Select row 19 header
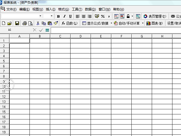Screen dimensions: 181x136 coord(4,132)
